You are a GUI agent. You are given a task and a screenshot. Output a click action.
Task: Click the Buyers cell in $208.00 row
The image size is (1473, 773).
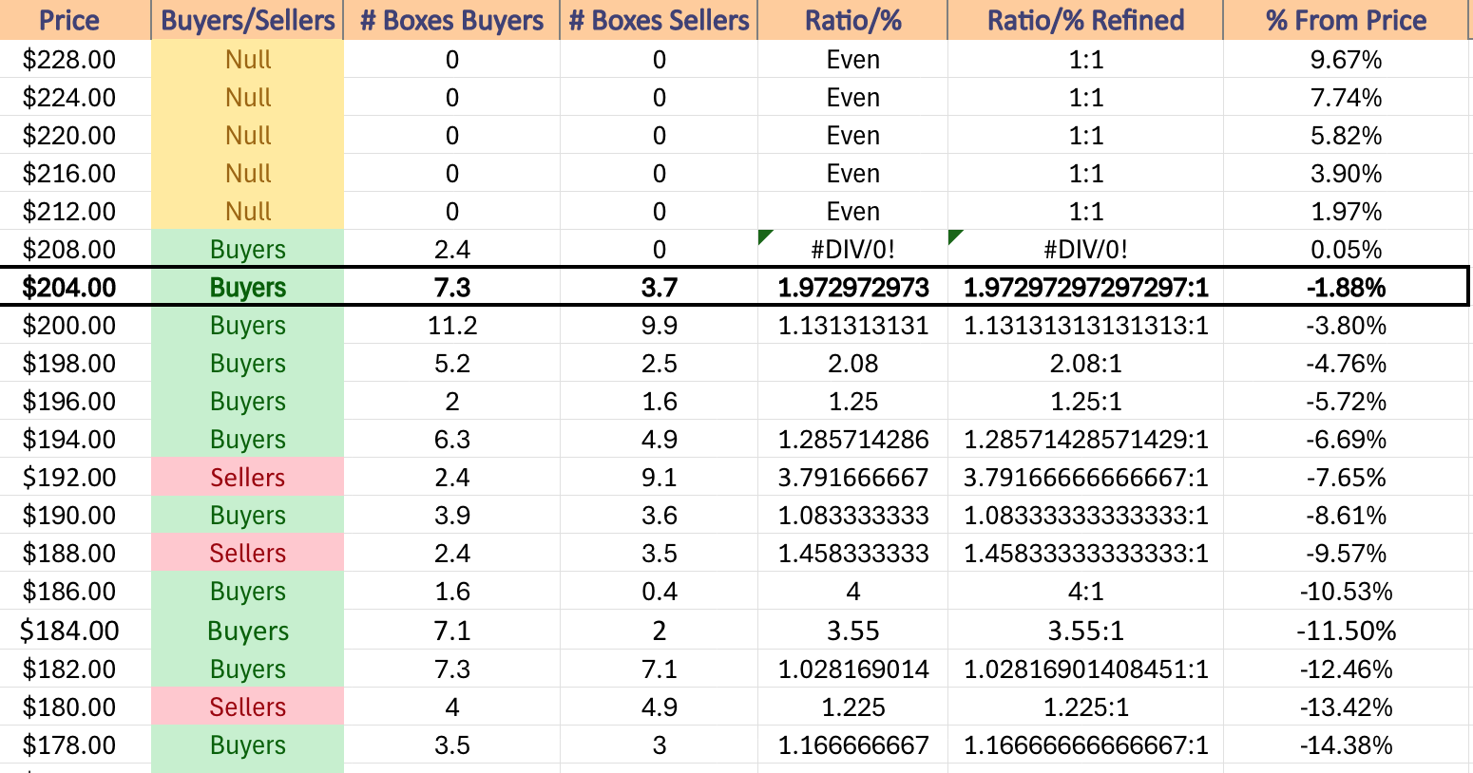click(x=247, y=249)
